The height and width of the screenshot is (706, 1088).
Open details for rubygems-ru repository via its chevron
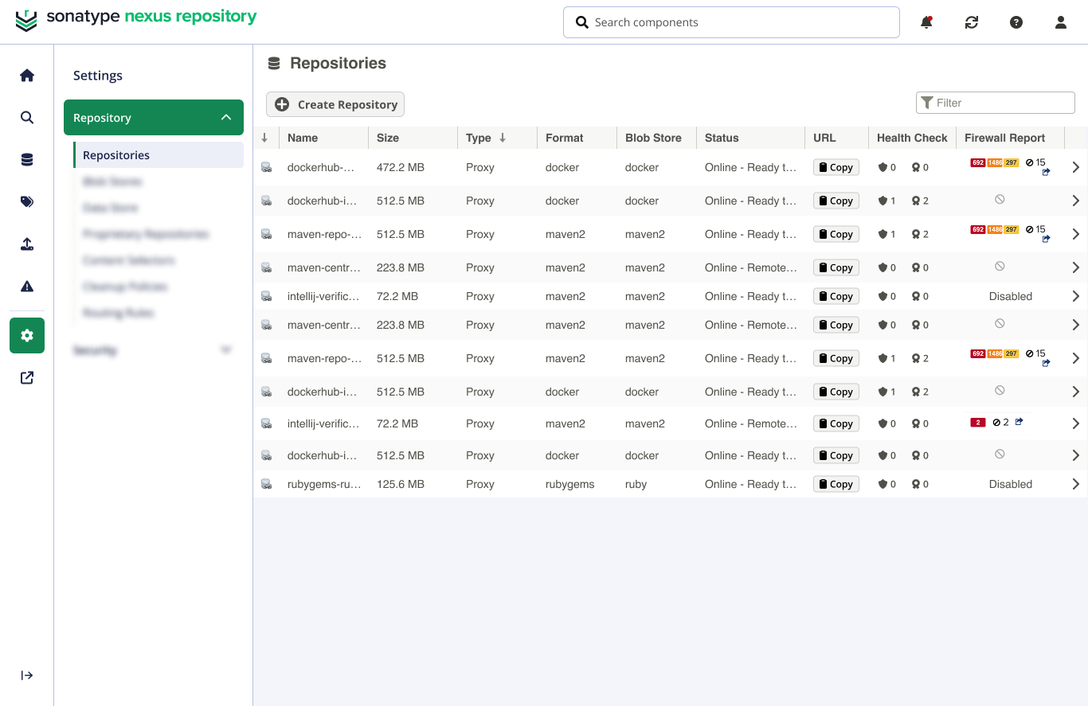(1075, 484)
